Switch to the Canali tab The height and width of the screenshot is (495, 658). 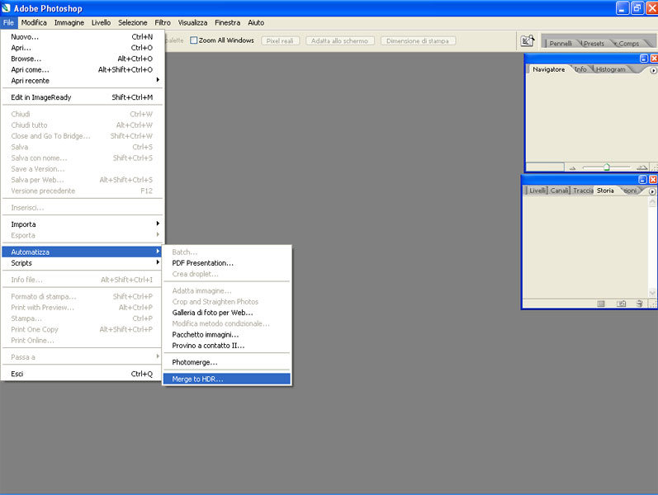click(559, 191)
